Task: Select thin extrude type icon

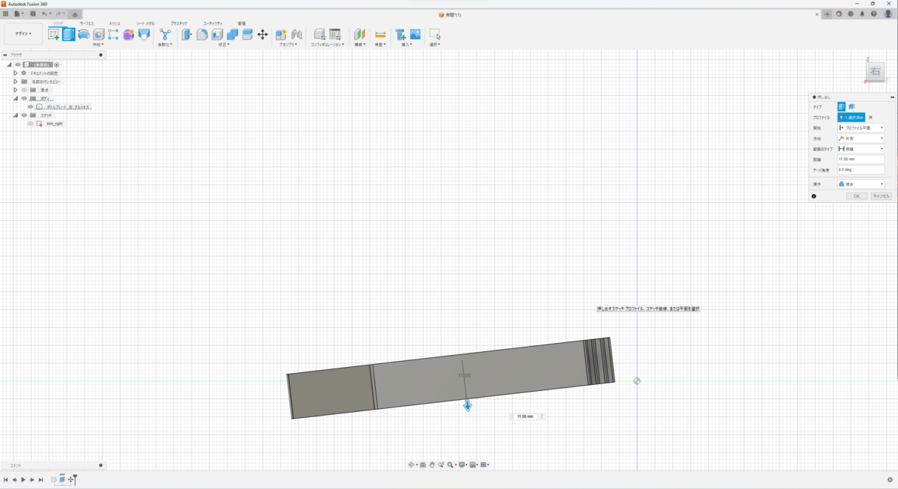Action: [x=852, y=107]
